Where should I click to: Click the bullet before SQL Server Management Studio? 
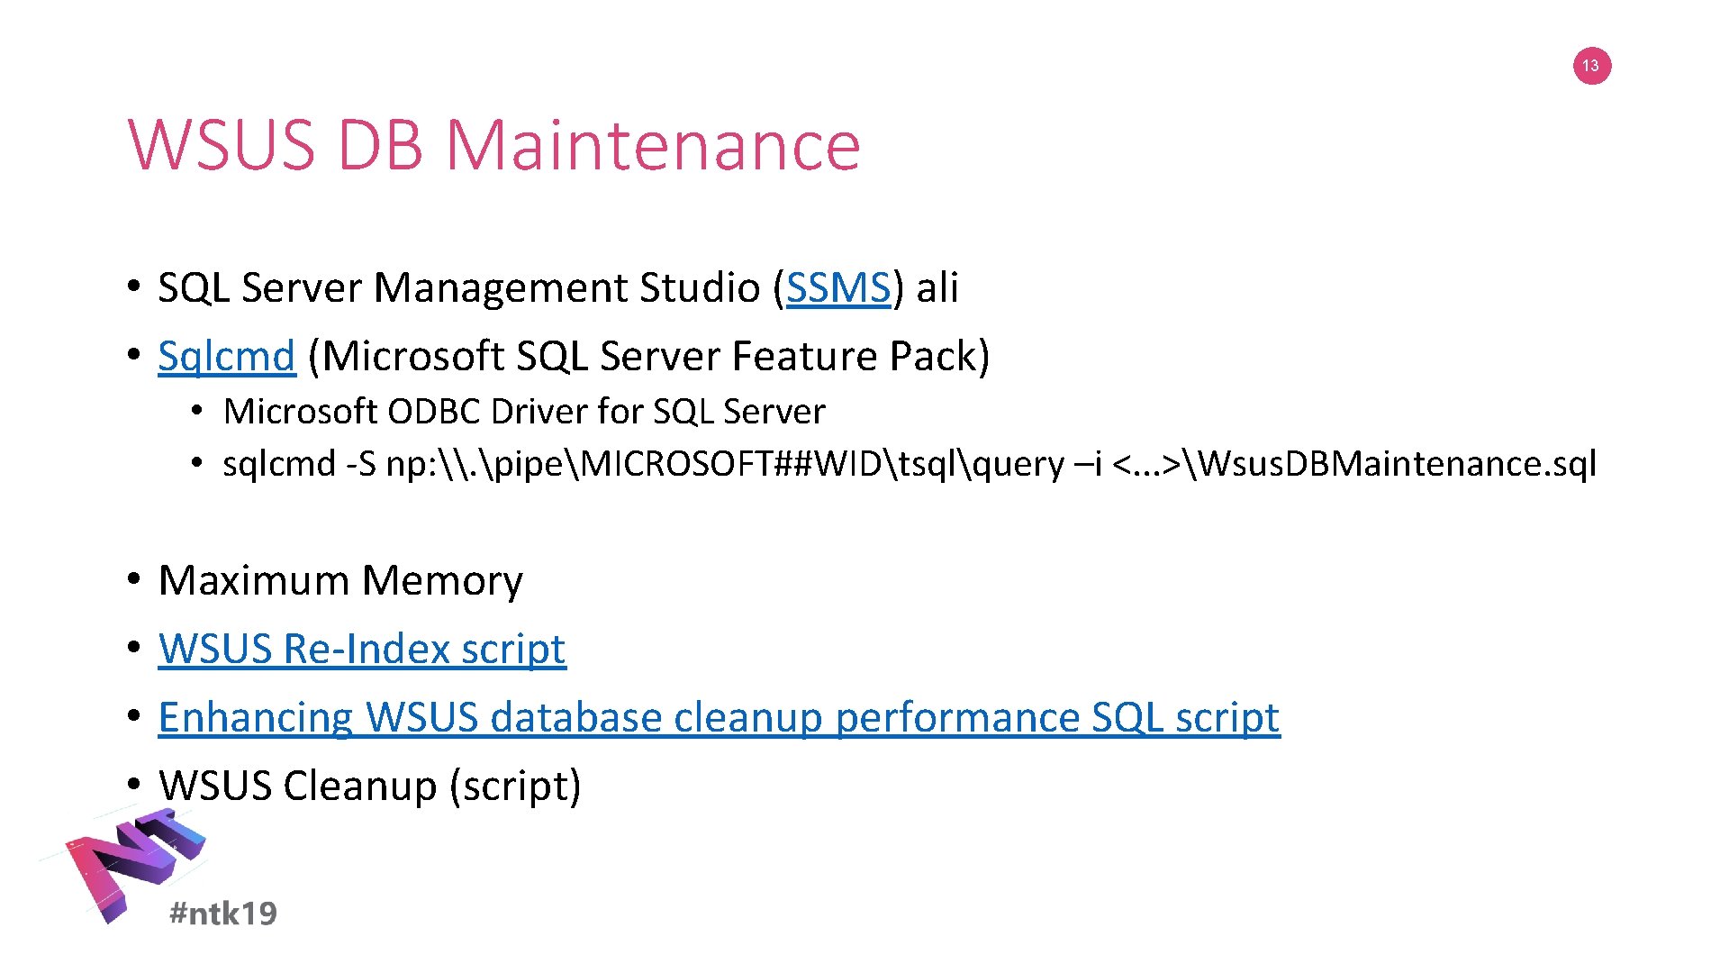[x=134, y=286]
